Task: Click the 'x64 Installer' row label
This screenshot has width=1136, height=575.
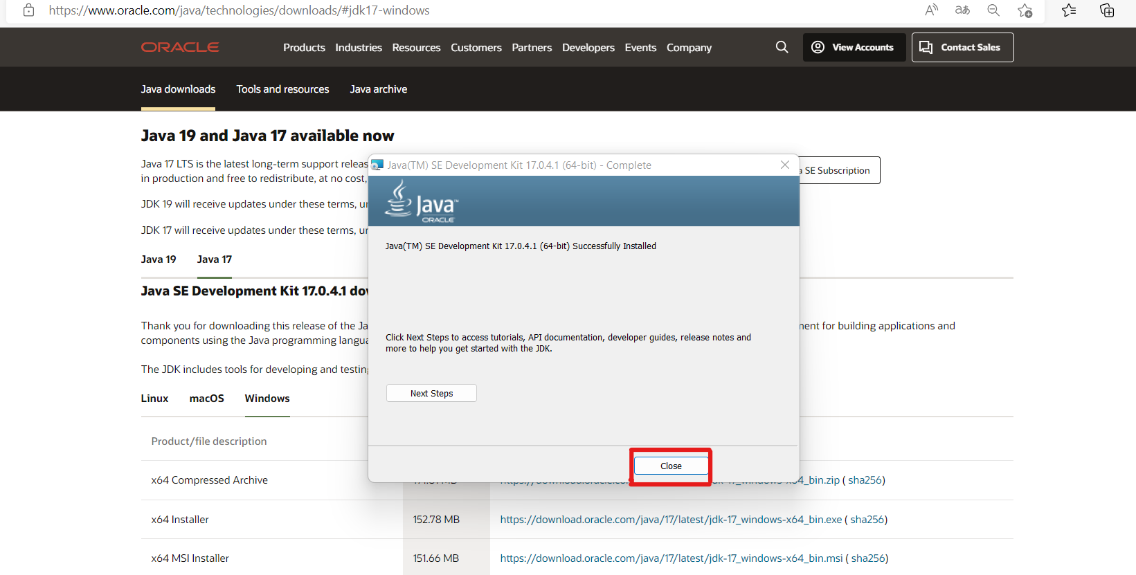Action: (x=180, y=520)
